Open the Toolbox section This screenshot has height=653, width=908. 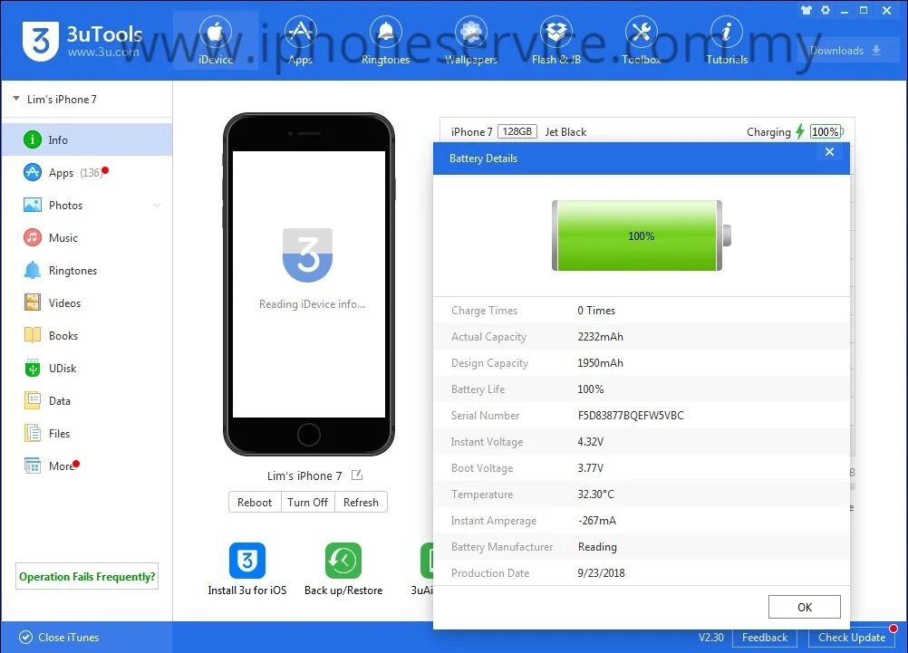click(641, 41)
